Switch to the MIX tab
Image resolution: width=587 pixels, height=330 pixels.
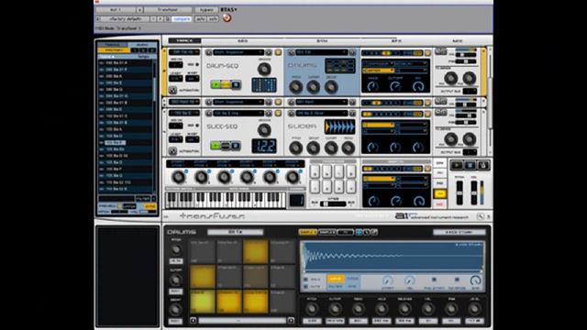pos(457,40)
